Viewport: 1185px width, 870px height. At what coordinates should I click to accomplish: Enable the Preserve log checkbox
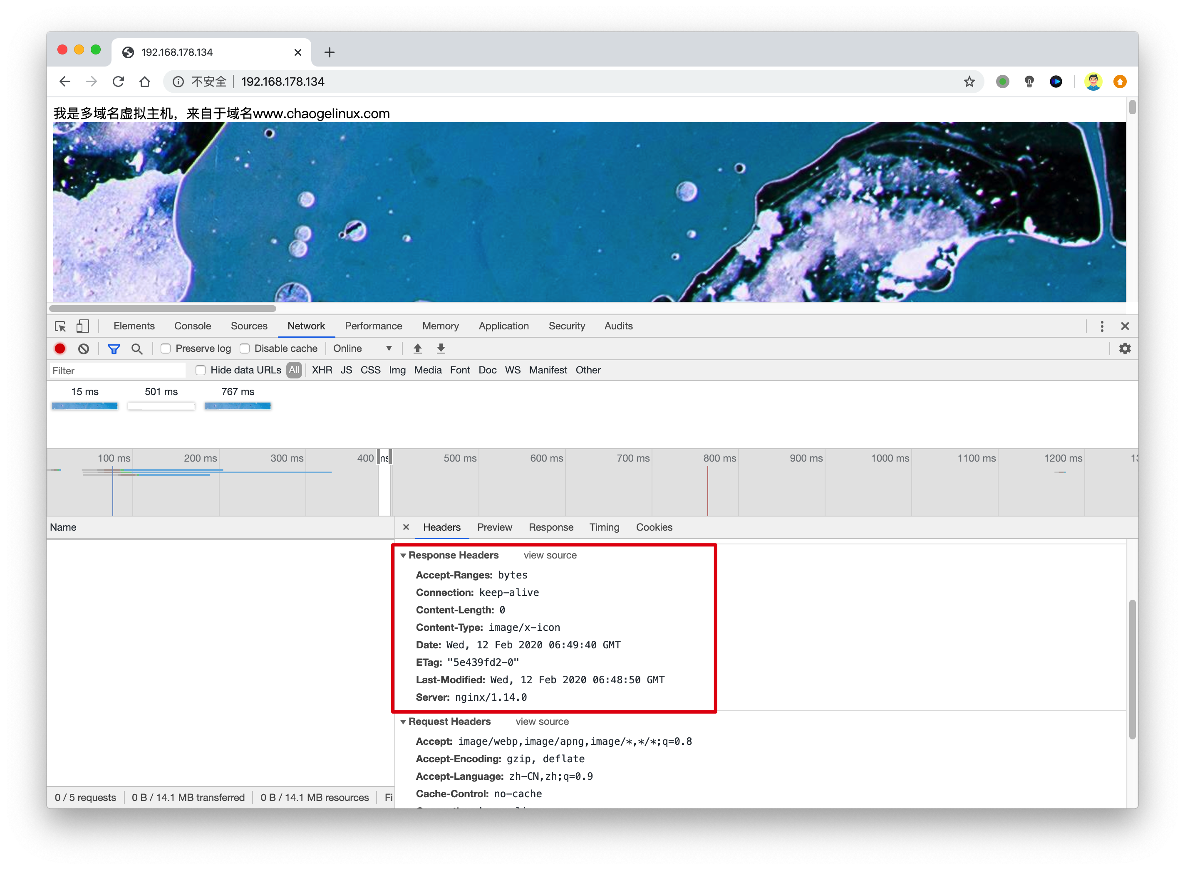coord(166,348)
